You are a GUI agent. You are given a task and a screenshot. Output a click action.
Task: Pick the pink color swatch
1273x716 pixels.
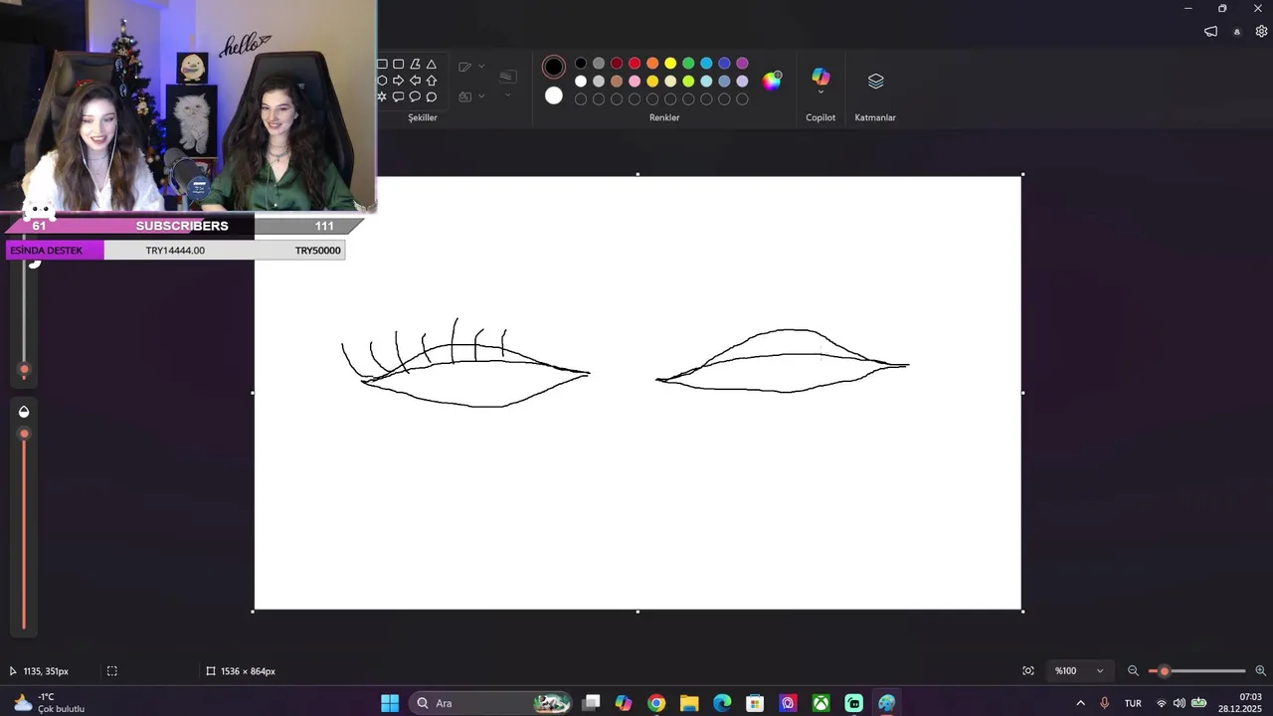tap(635, 82)
